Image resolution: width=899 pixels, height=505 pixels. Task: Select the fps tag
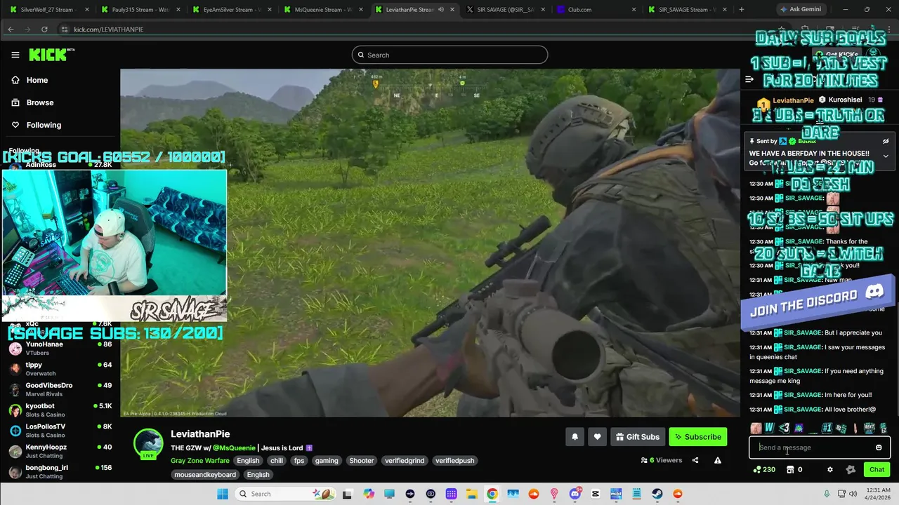tap(299, 461)
